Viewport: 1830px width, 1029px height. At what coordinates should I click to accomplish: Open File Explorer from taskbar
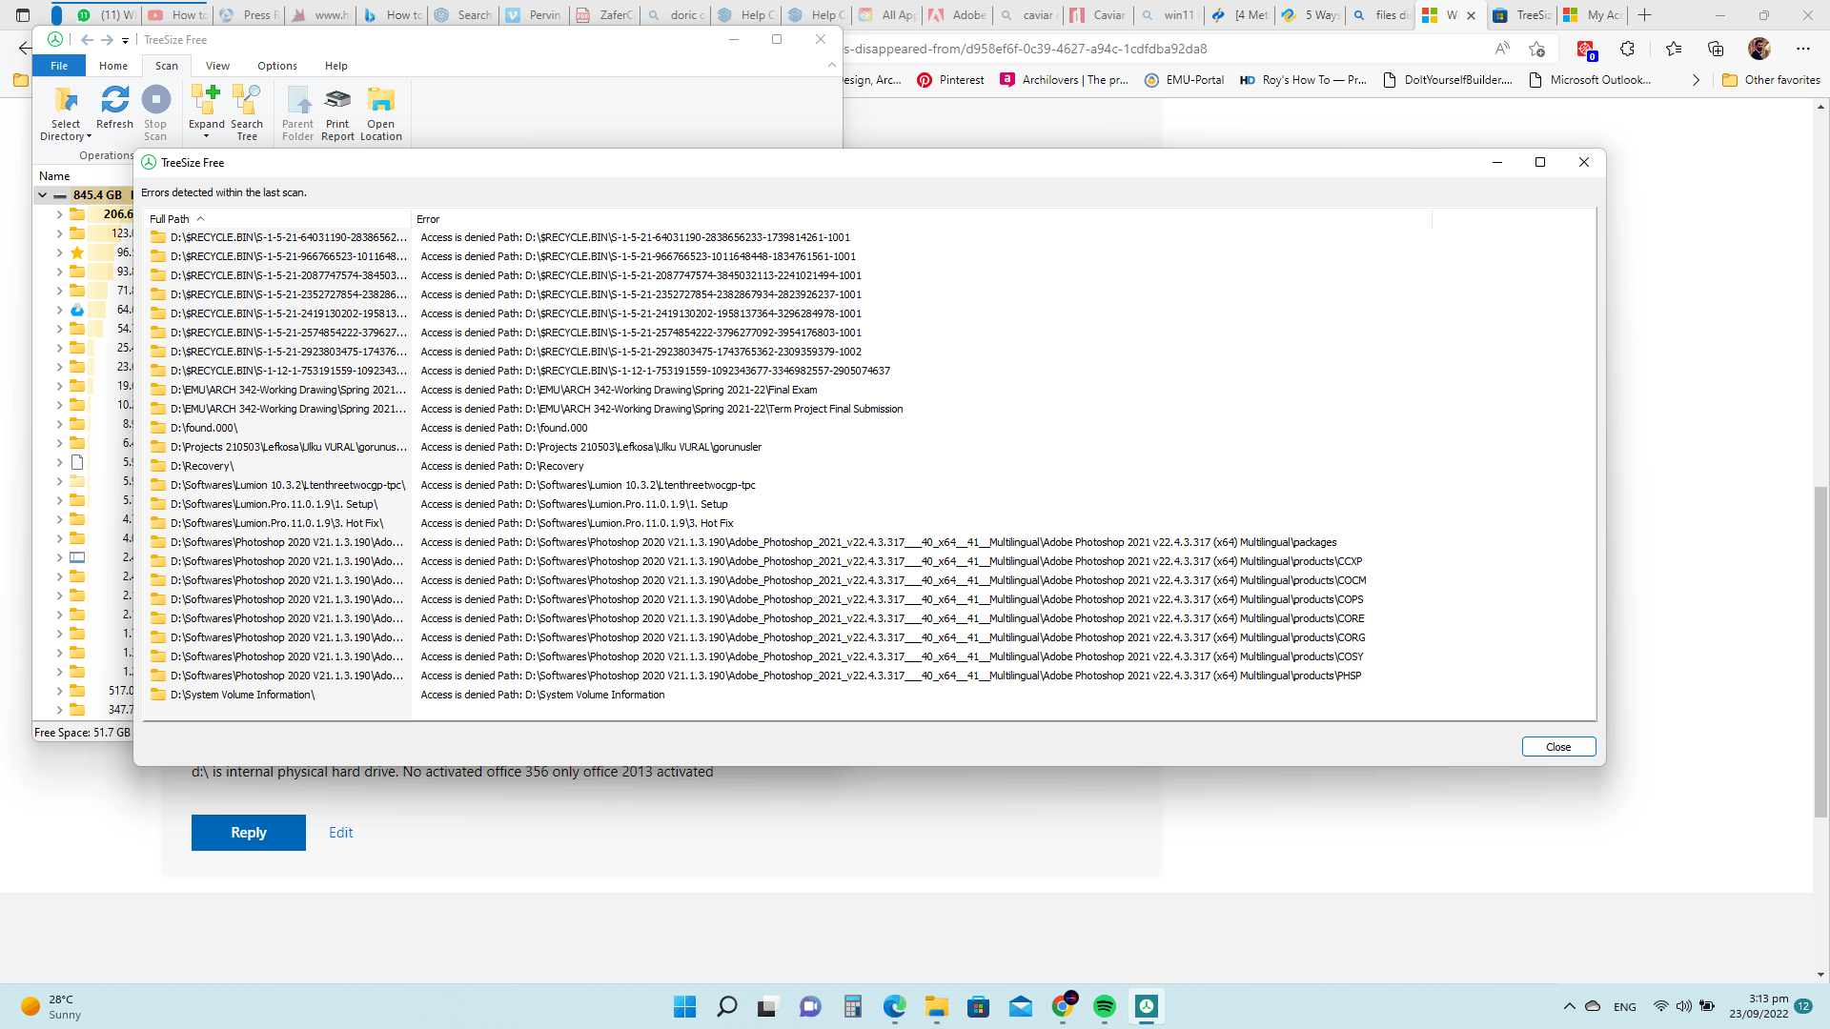937,1007
